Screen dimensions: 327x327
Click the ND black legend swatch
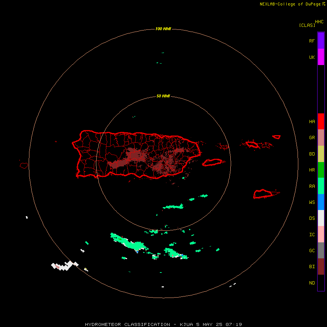coord(321,283)
